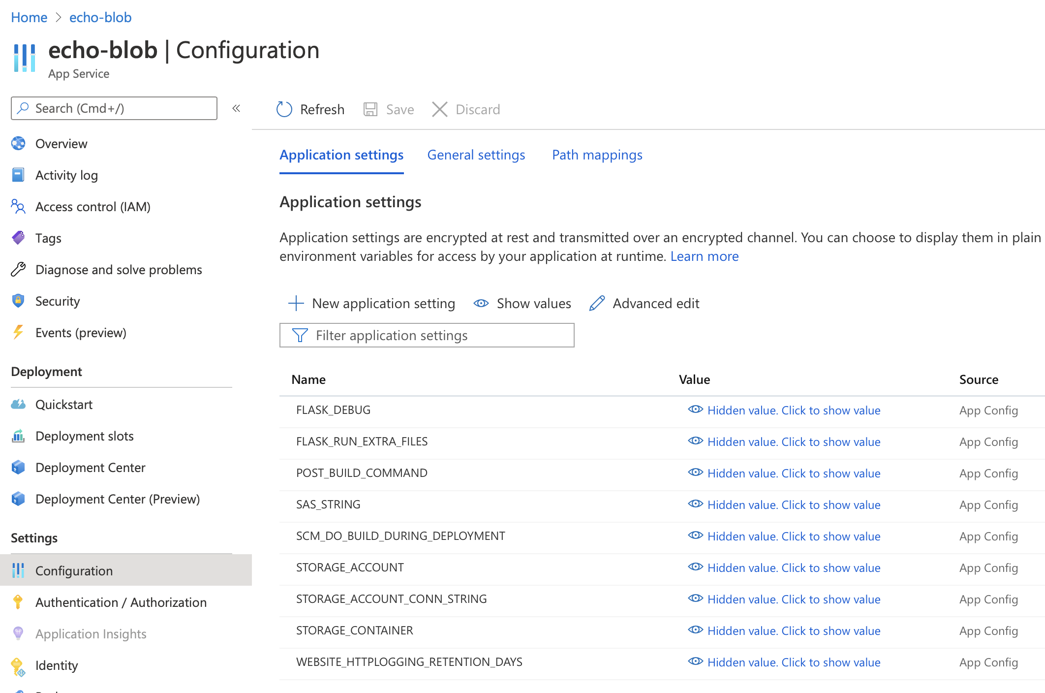This screenshot has width=1045, height=693.
Task: Open the STORAGE_ACCOUNT_CONN_STRING setting name
Action: pos(391,599)
